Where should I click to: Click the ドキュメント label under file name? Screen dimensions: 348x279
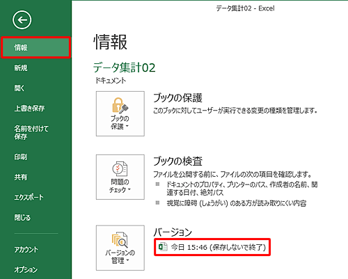[111, 81]
